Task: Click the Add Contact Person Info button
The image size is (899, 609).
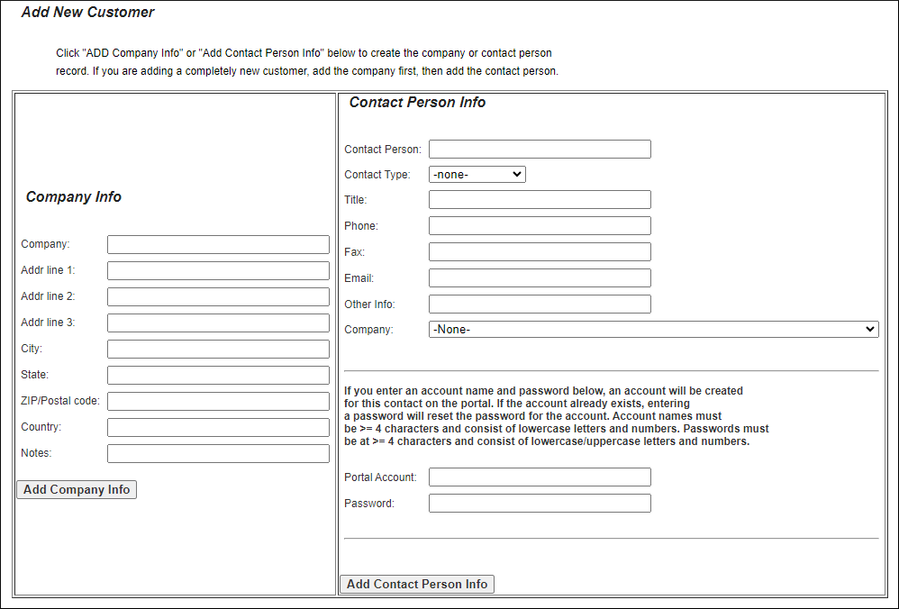Action: pyautogui.click(x=416, y=584)
